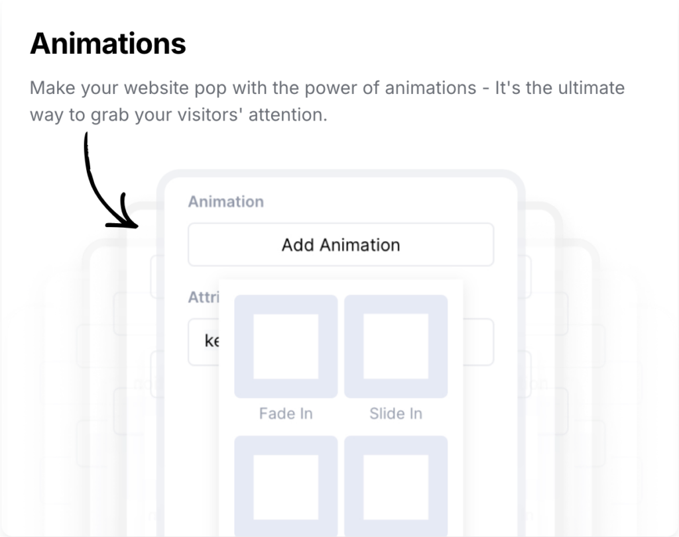This screenshot has height=537, width=679.
Task: Choose the Slide In animation preset thumbnail
Action: (x=396, y=346)
